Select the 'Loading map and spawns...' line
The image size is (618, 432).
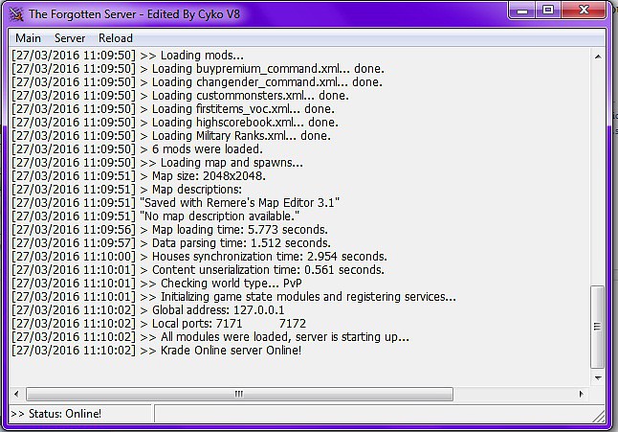click(157, 163)
